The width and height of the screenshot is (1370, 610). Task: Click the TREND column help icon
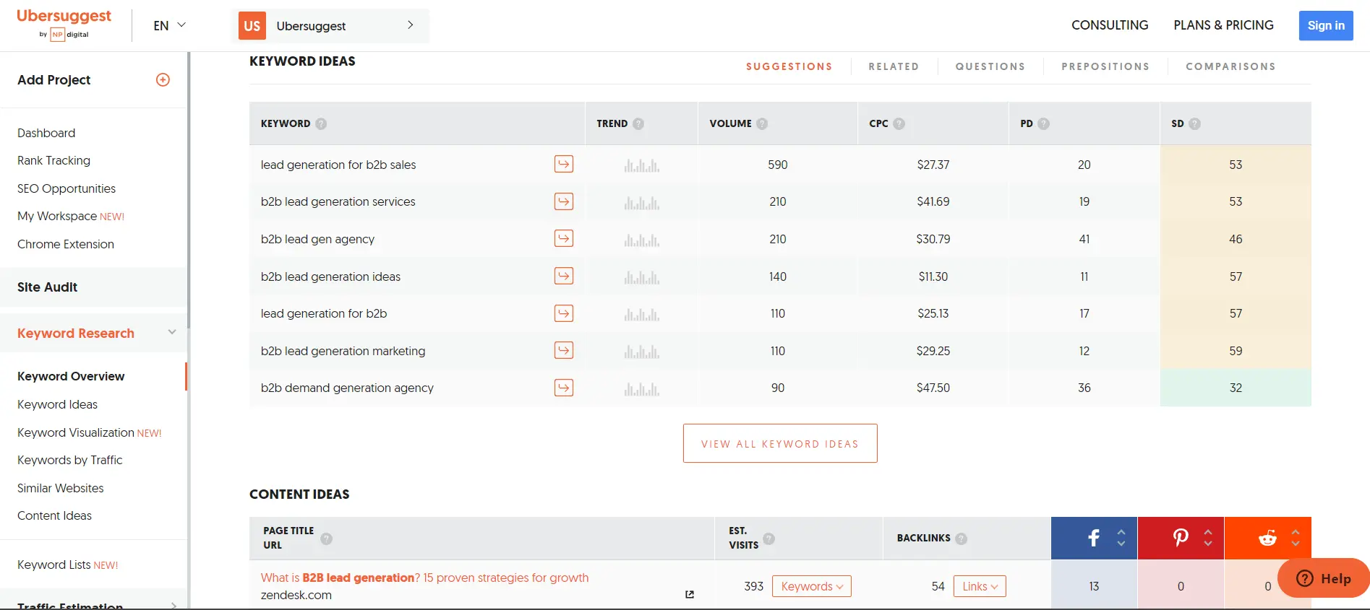tap(638, 123)
